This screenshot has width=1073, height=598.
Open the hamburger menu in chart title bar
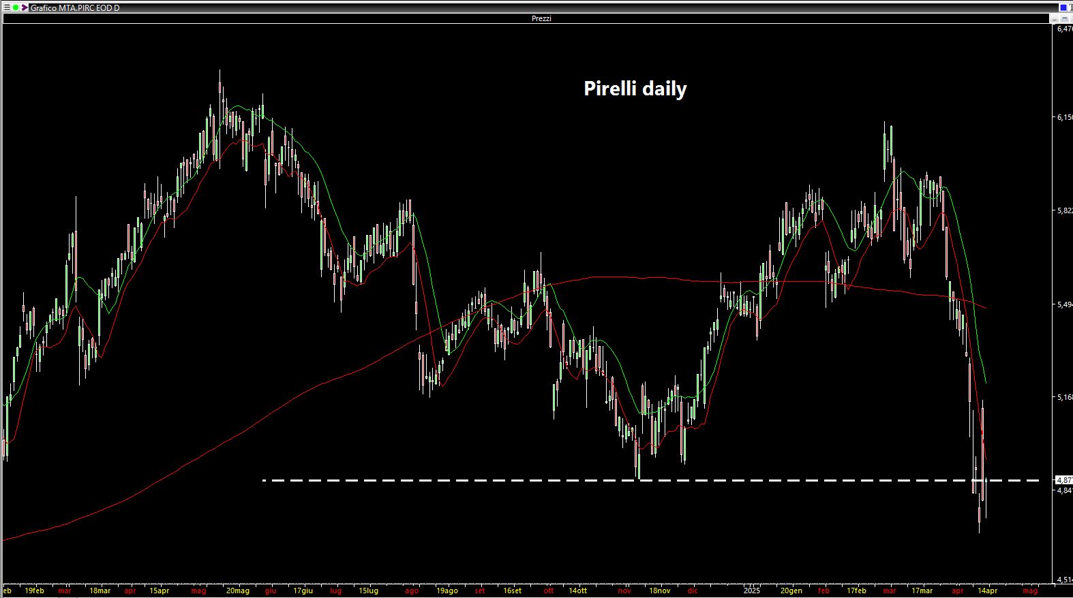click(6, 7)
